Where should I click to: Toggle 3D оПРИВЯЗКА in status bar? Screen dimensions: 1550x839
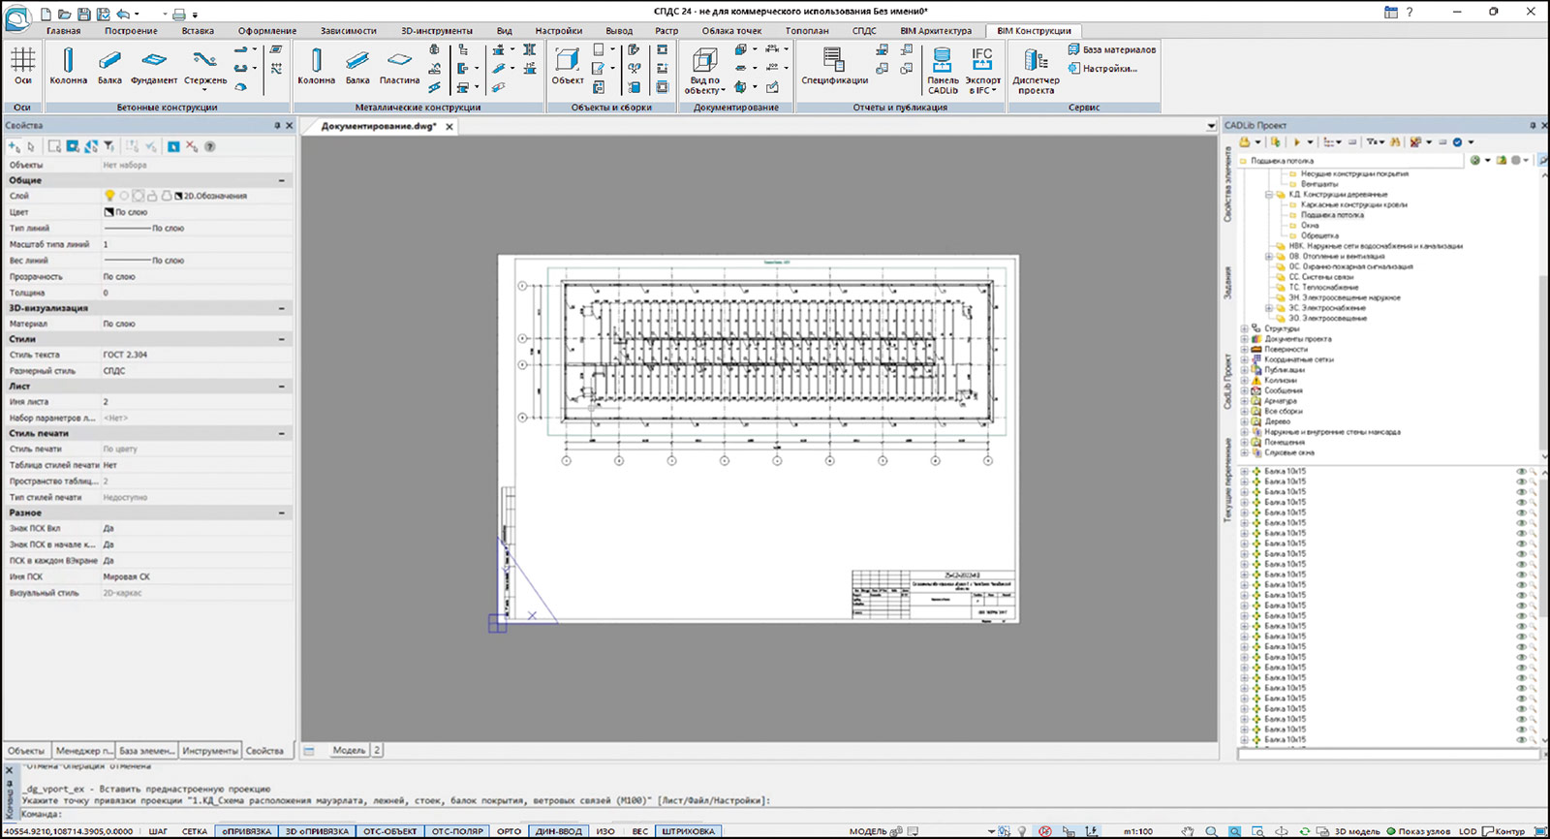(317, 831)
